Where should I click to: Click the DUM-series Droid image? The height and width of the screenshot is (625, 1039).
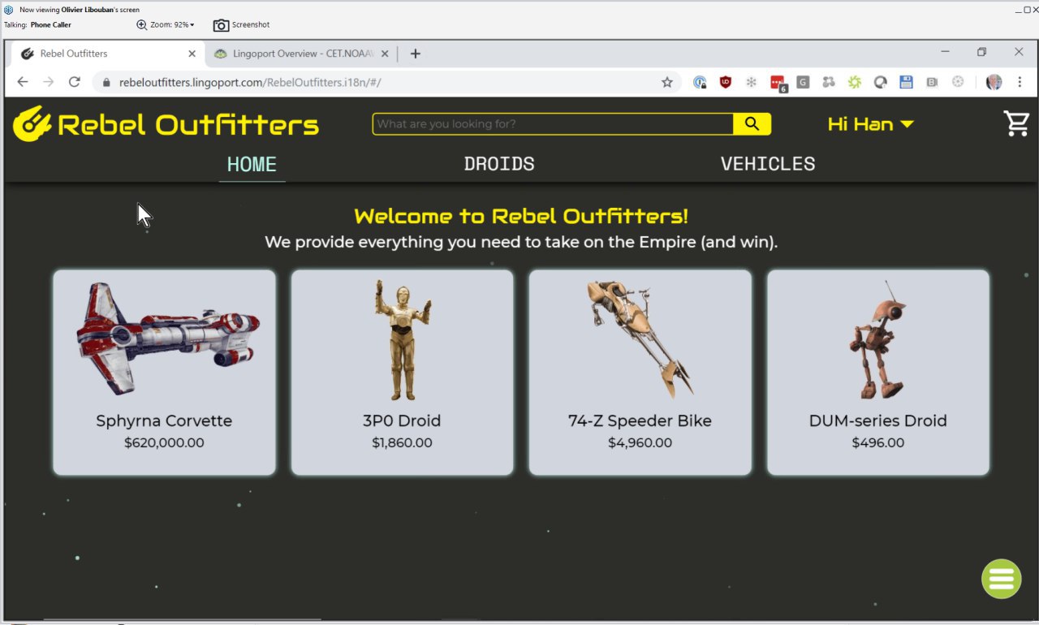878,341
